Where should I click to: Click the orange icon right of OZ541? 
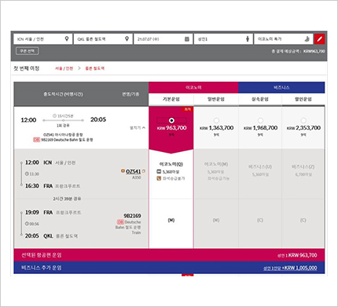143,171
